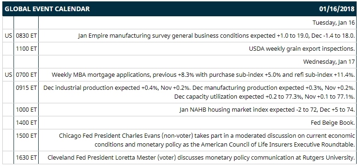Click the 1000 ET time cell

[x=26, y=110]
